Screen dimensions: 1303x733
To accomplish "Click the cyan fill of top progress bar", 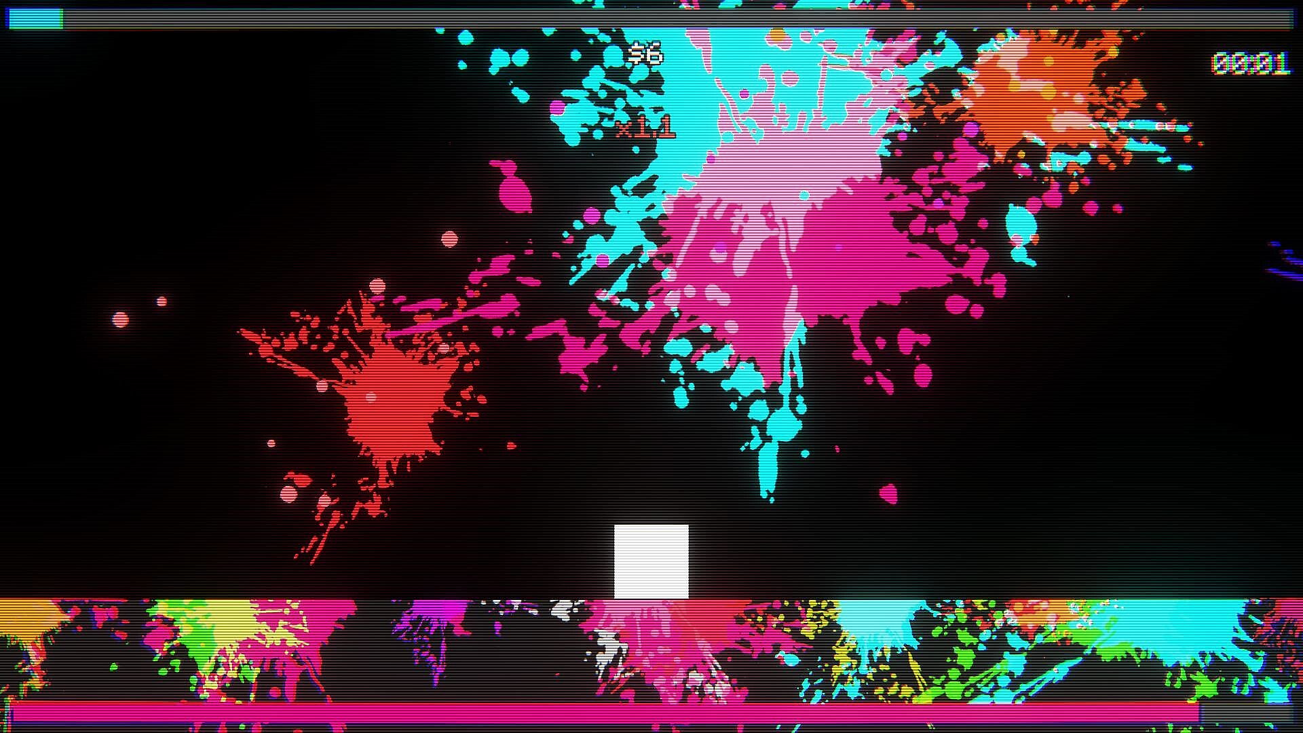I will click(35, 19).
